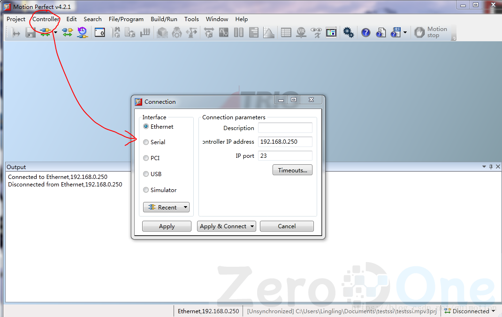
Task: Pin the Output panel with pushpin icon
Action: [491, 167]
